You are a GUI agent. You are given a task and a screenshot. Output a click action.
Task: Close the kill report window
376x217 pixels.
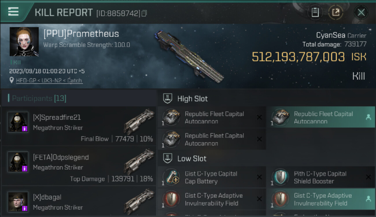361,12
